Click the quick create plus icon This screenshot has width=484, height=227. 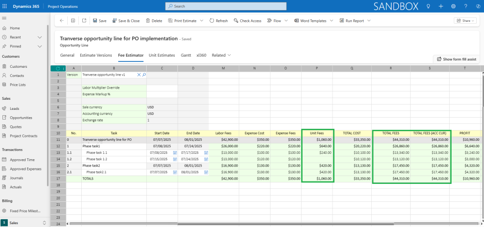tap(441, 6)
